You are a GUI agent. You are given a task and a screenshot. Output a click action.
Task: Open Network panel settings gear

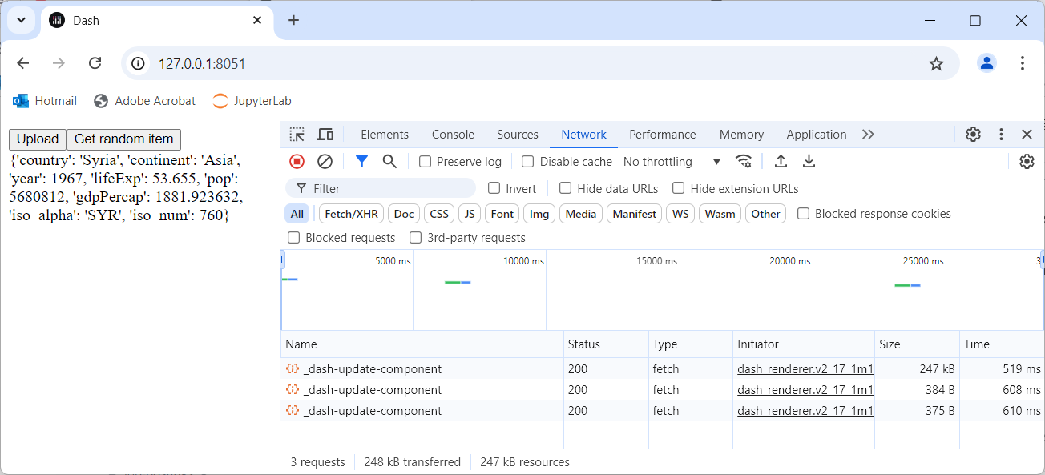1027,162
